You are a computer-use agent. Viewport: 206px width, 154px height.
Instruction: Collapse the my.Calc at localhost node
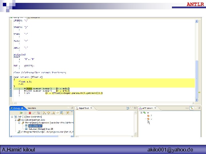point(16,120)
